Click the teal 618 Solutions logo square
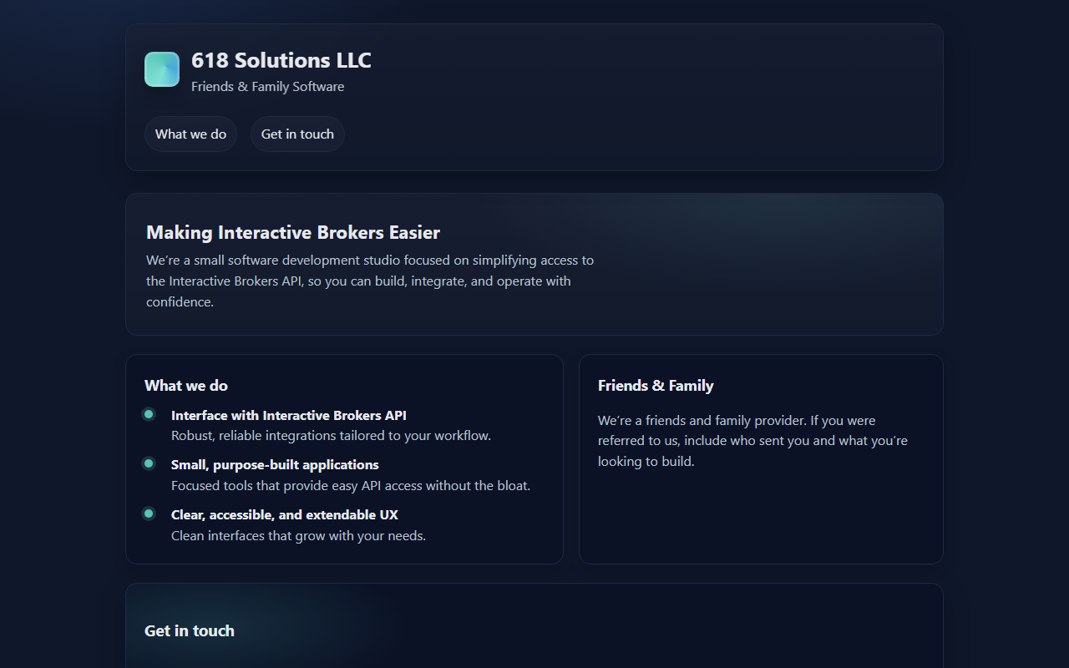1069x668 pixels. [162, 69]
